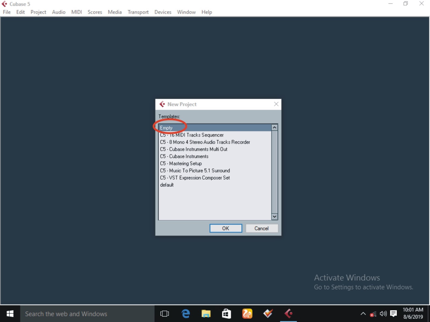Open File Explorer from taskbar

coord(206,314)
